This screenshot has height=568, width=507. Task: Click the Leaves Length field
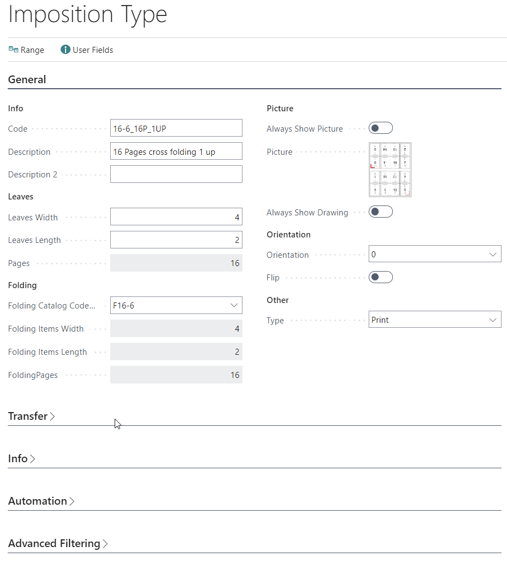tap(176, 240)
